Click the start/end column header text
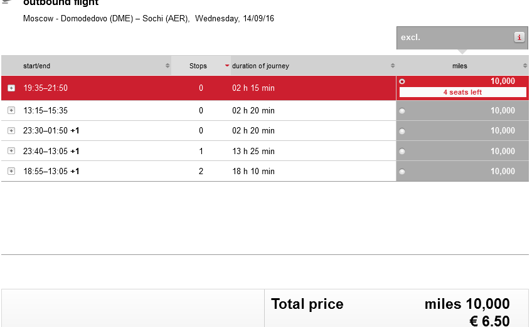Viewport: 532px width, 327px height. pyautogui.click(x=36, y=66)
